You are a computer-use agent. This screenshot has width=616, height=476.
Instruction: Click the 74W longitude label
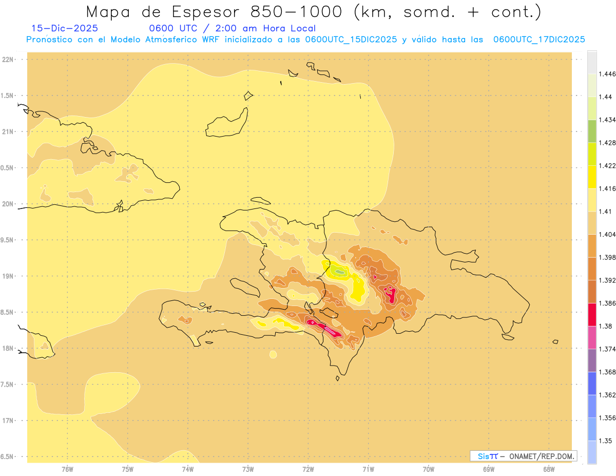click(188, 469)
